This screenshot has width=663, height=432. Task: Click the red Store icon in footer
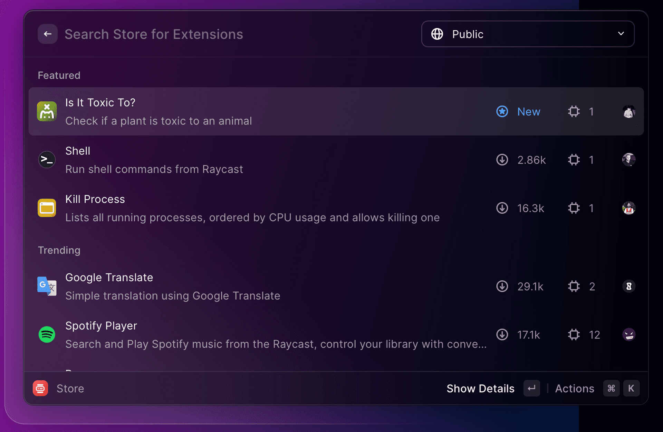click(x=40, y=388)
